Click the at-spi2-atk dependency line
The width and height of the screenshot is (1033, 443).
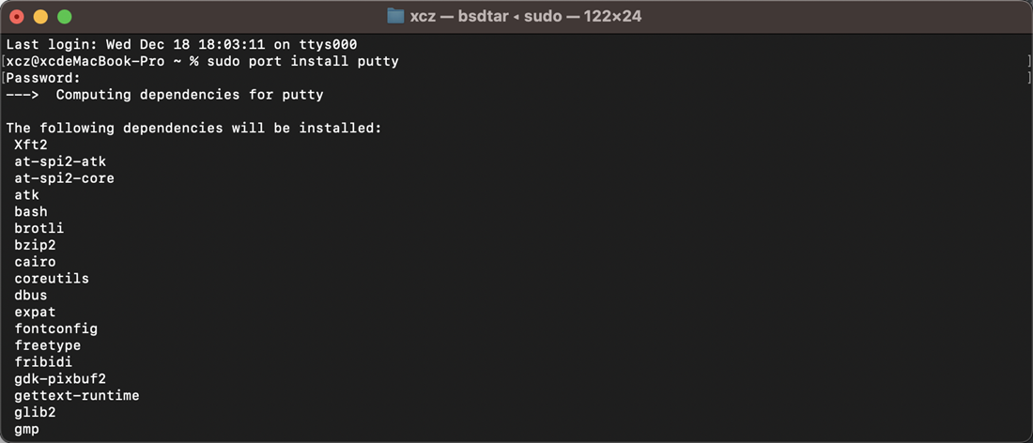pos(60,162)
